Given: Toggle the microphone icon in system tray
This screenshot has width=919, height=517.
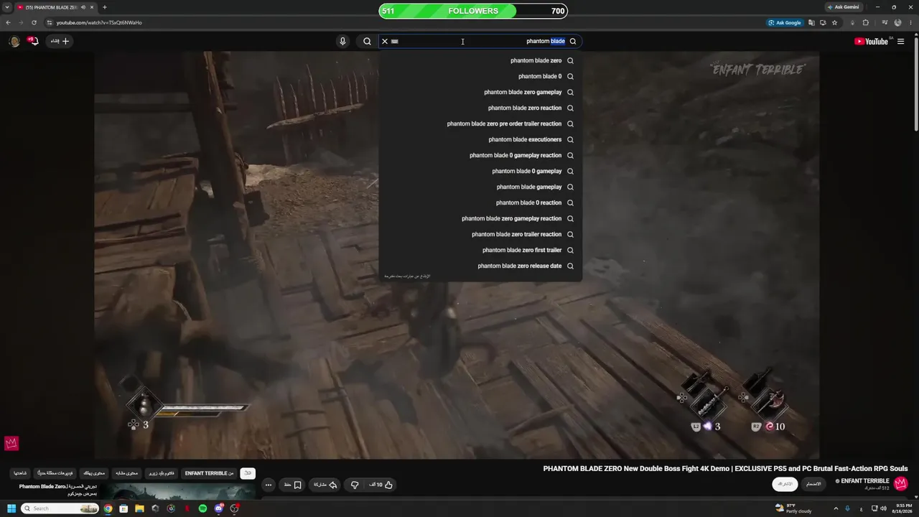Looking at the screenshot, I should click(847, 508).
